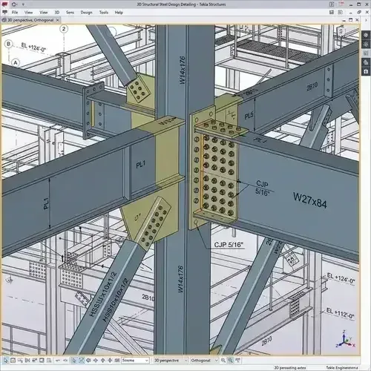Click grid bubble 'B'
This screenshot has height=371, width=371.
[9, 44]
